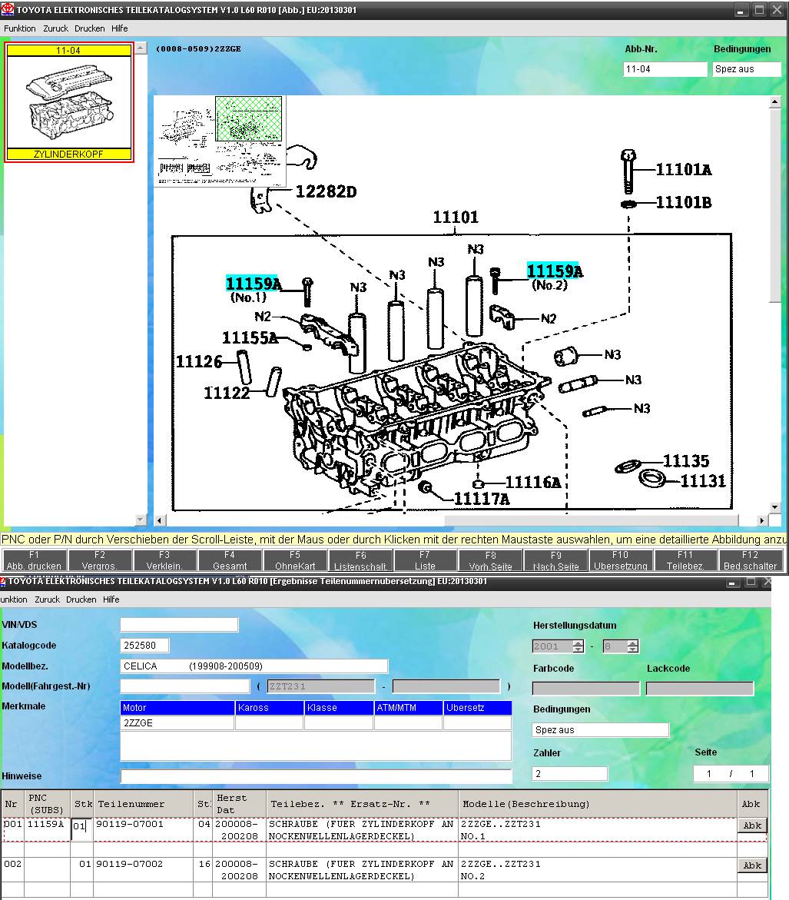Viewport: 789px width, 900px height.
Task: Click the diagram vertical scrollbar up arrow
Action: pyautogui.click(x=774, y=102)
